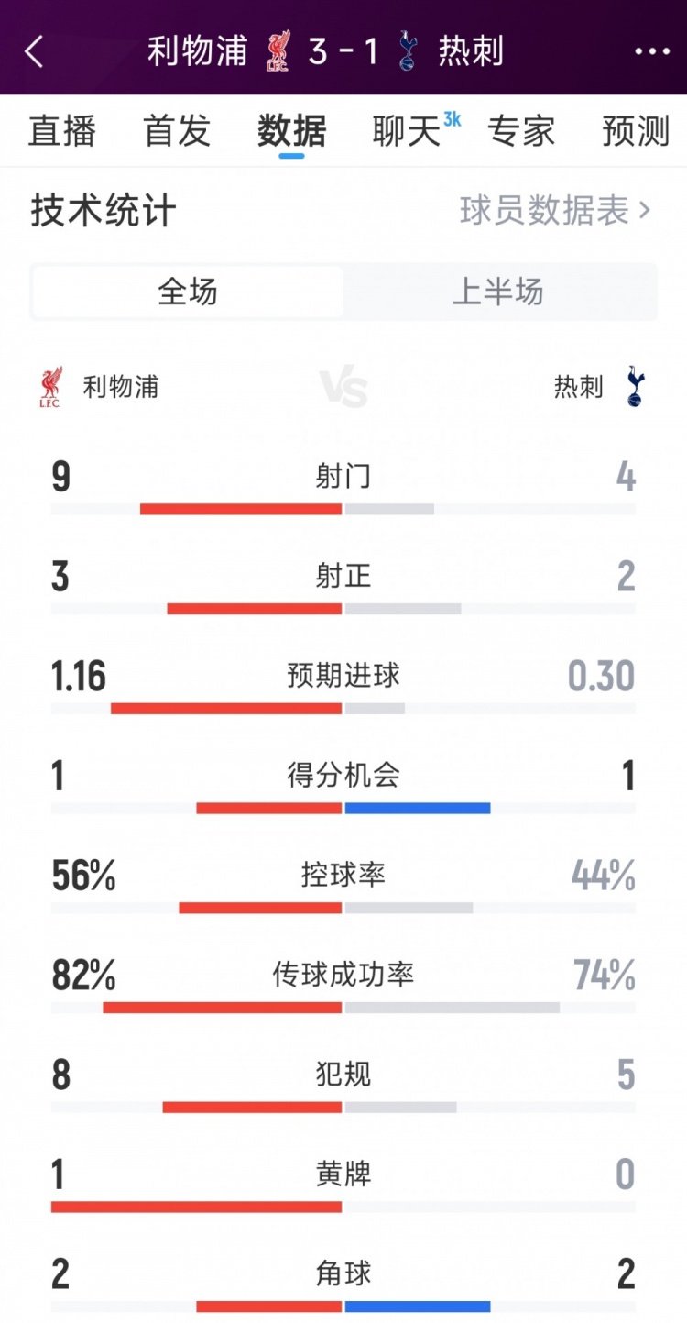The width and height of the screenshot is (687, 1323).
Task: Tap Tottenham crest in header score
Action: (x=408, y=51)
